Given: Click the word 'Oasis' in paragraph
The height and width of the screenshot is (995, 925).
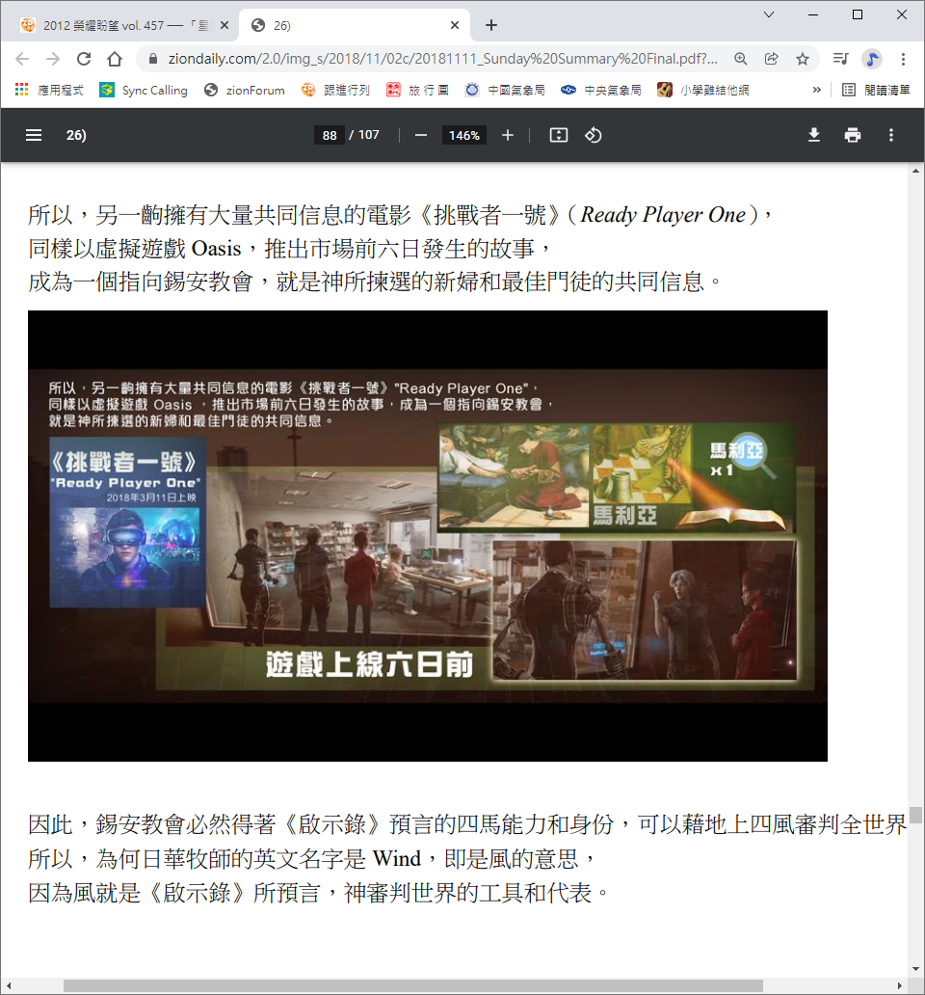Looking at the screenshot, I should 216,248.
